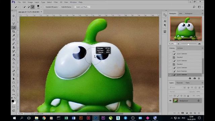Select the Eyedropper tool

click(13, 36)
